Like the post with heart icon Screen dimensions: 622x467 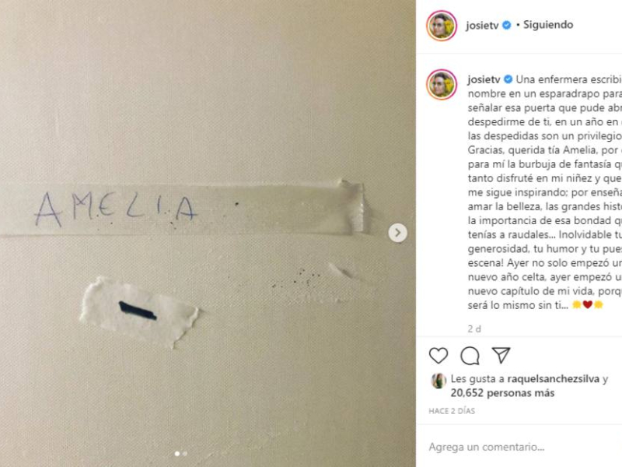coord(439,356)
